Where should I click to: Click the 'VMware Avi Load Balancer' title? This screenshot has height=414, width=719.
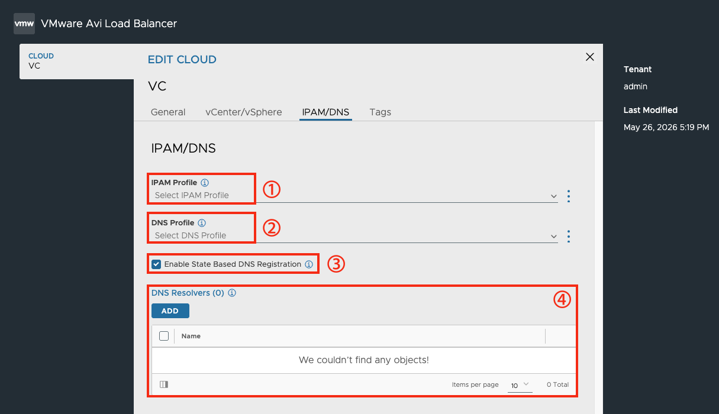[x=109, y=24]
